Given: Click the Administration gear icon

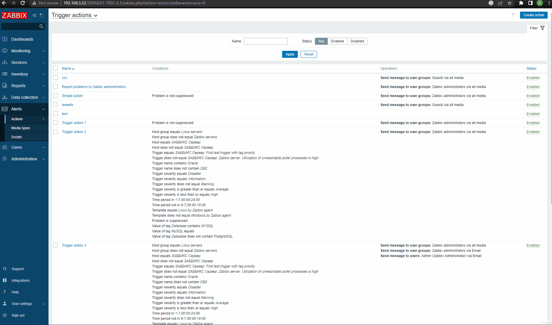Looking at the screenshot, I should point(5,159).
